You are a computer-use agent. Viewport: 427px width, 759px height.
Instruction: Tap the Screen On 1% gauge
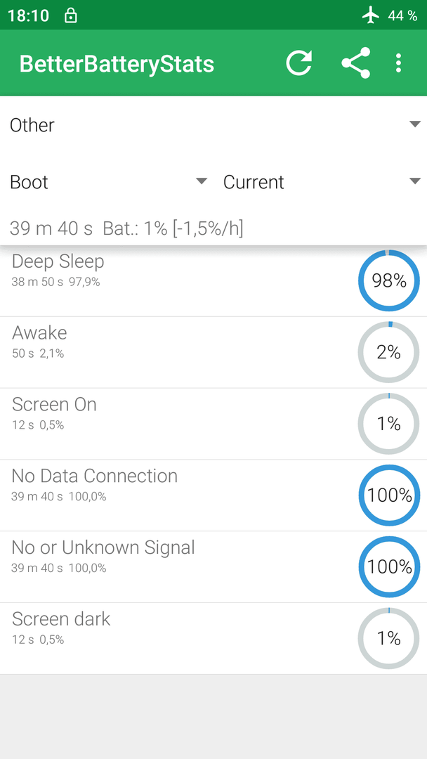tap(389, 424)
